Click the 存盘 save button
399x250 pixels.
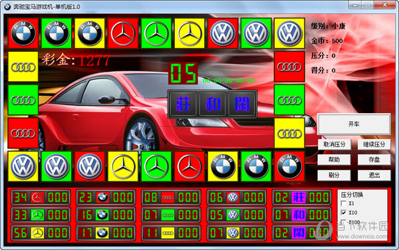point(374,160)
